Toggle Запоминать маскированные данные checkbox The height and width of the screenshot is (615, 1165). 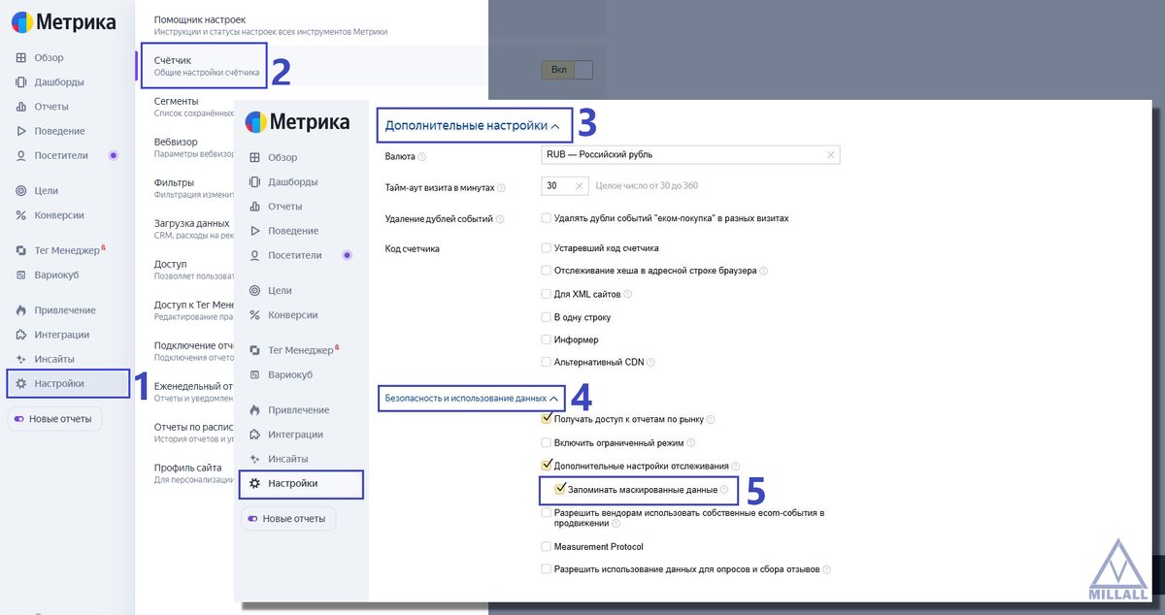560,490
